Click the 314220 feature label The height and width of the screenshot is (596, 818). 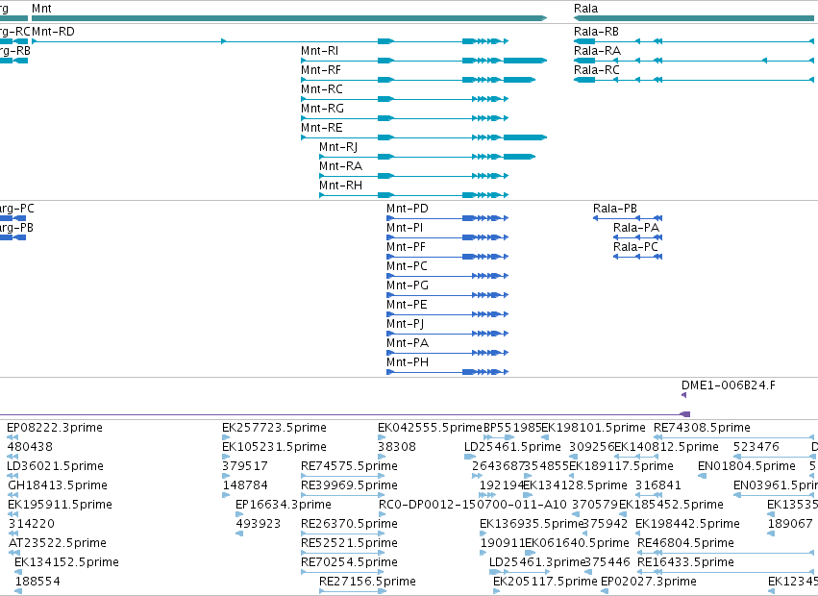click(32, 524)
